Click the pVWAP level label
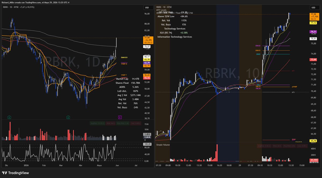The height and width of the screenshot is (178, 322). pyautogui.click(x=294, y=87)
